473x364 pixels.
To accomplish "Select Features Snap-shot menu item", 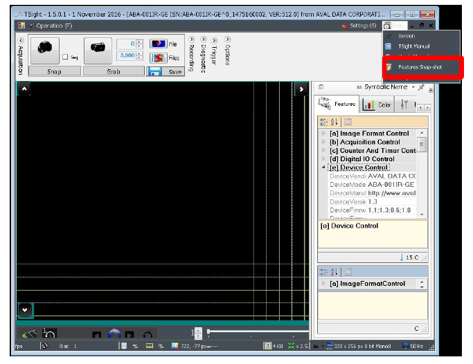I will (x=420, y=67).
